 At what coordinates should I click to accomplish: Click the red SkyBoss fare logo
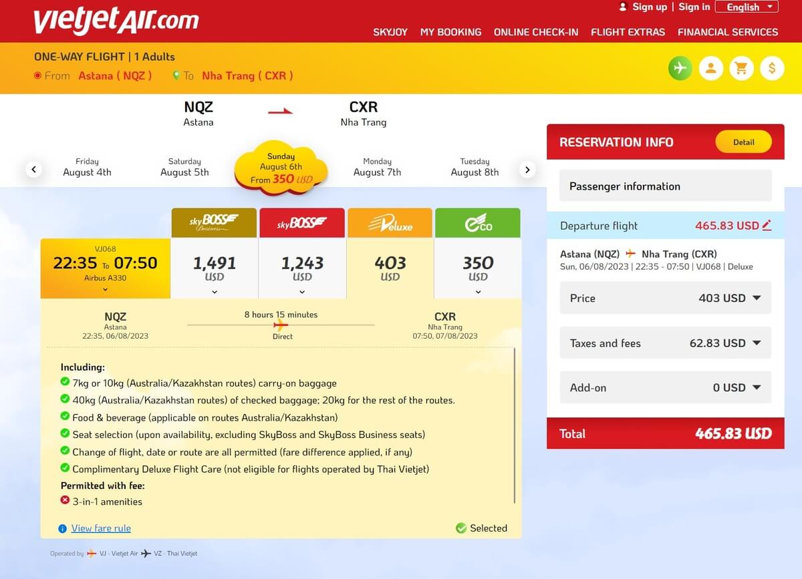click(302, 223)
